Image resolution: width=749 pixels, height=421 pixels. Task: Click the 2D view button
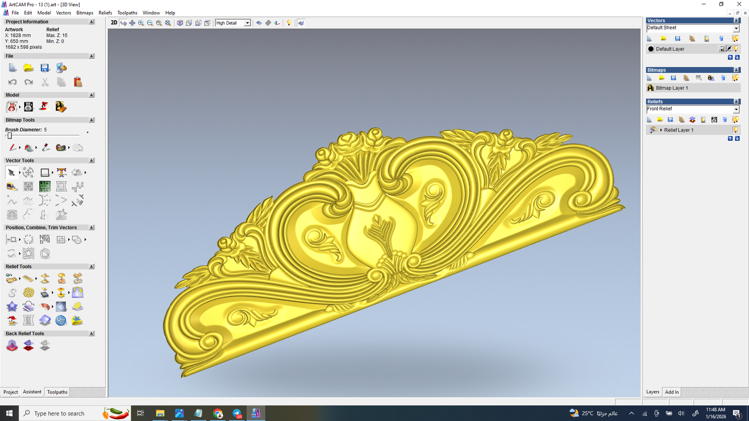tap(114, 23)
